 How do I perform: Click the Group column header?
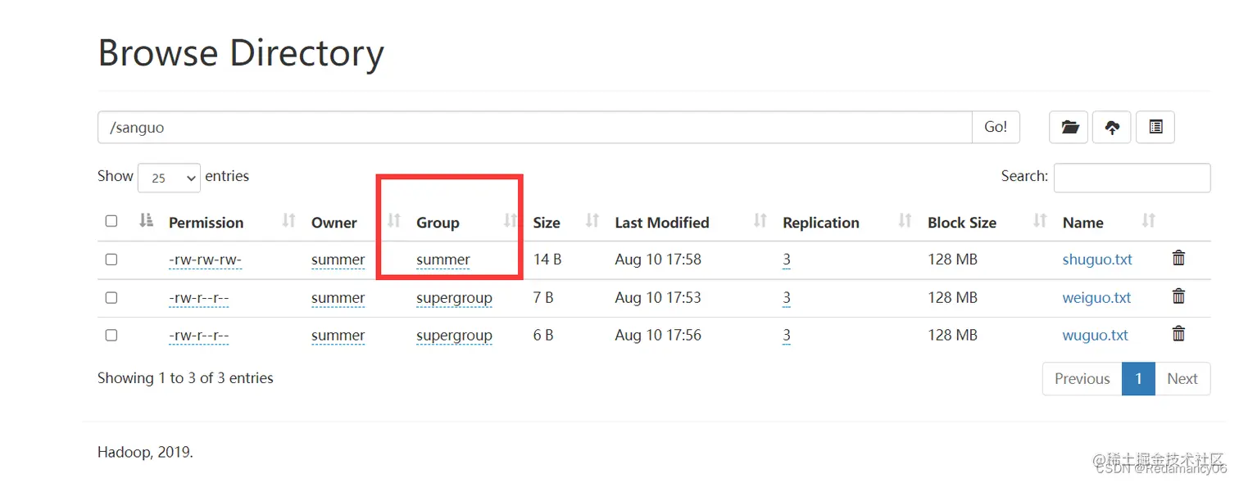(438, 223)
